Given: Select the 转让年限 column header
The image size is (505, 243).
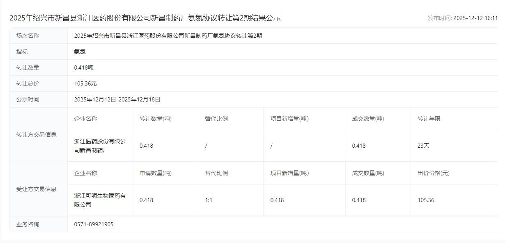Looking at the screenshot, I should [429, 119].
